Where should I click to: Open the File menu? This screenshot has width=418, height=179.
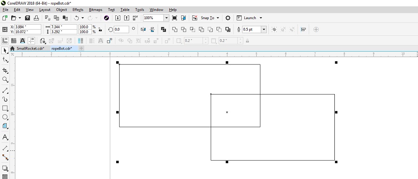click(x=5, y=10)
